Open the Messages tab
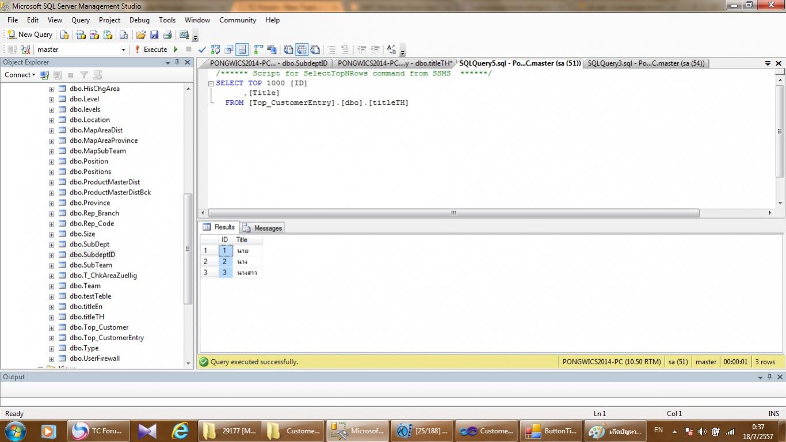Viewport: 786px width, 442px height. (x=262, y=228)
